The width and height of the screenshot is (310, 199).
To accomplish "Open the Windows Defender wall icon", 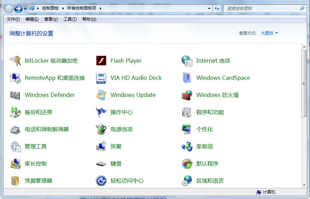I will click(x=15, y=95).
